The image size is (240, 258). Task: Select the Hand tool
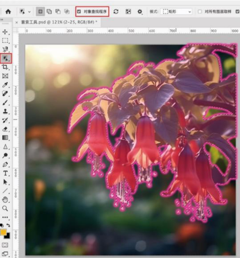tap(5, 200)
